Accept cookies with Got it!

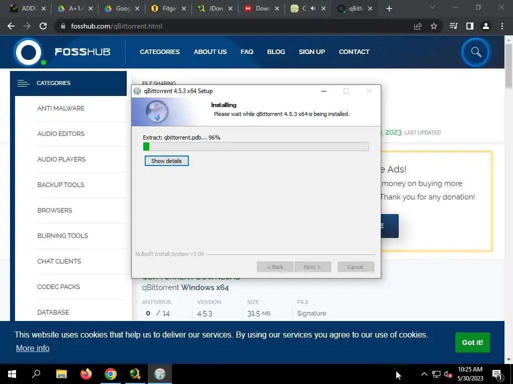point(472,342)
